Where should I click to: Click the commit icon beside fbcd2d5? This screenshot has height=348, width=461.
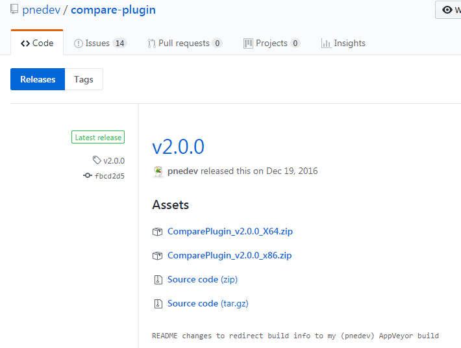coord(87,175)
